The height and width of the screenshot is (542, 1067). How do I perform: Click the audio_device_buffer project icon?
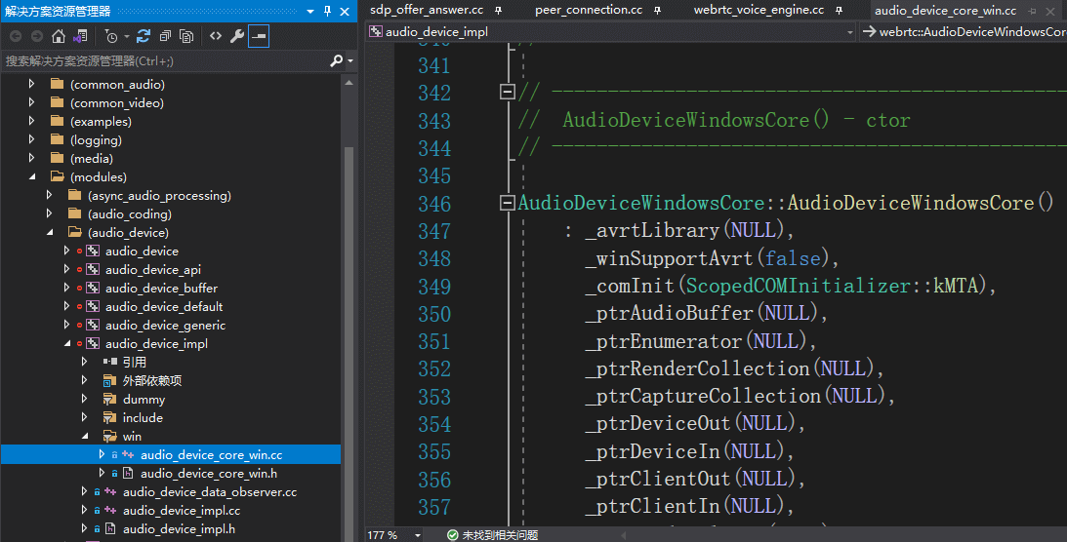(93, 288)
